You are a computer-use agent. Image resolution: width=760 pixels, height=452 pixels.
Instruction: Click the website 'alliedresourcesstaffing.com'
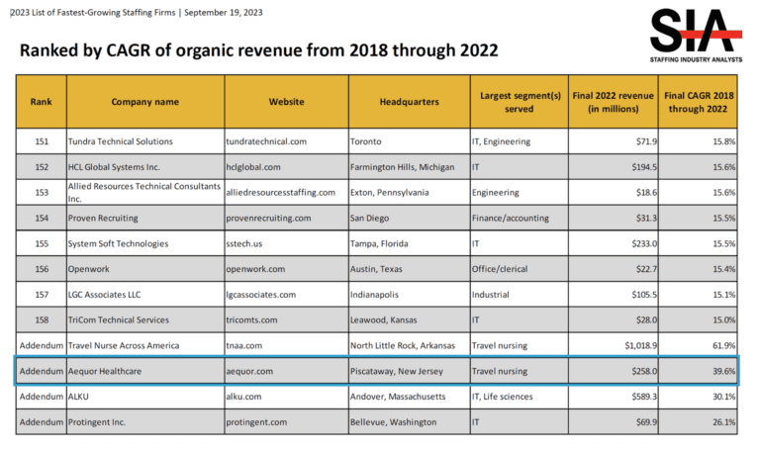pos(280,192)
